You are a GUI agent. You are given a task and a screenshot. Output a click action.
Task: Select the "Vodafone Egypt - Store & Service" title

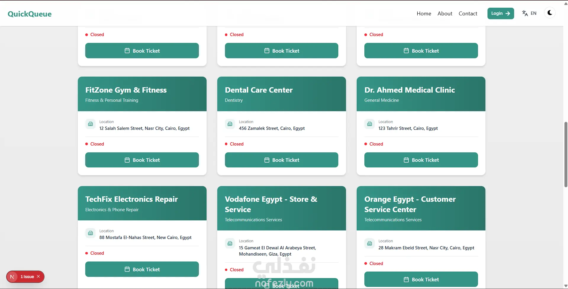(271, 204)
